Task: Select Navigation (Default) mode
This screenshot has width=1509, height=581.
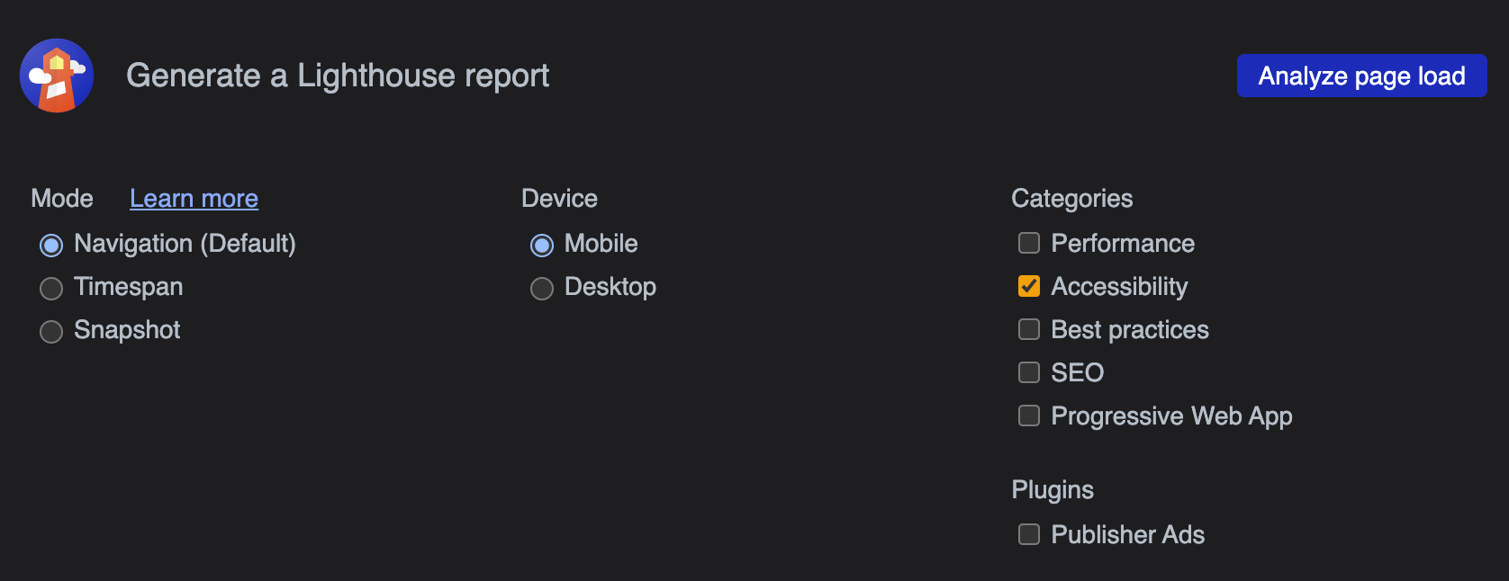Action: coord(51,244)
